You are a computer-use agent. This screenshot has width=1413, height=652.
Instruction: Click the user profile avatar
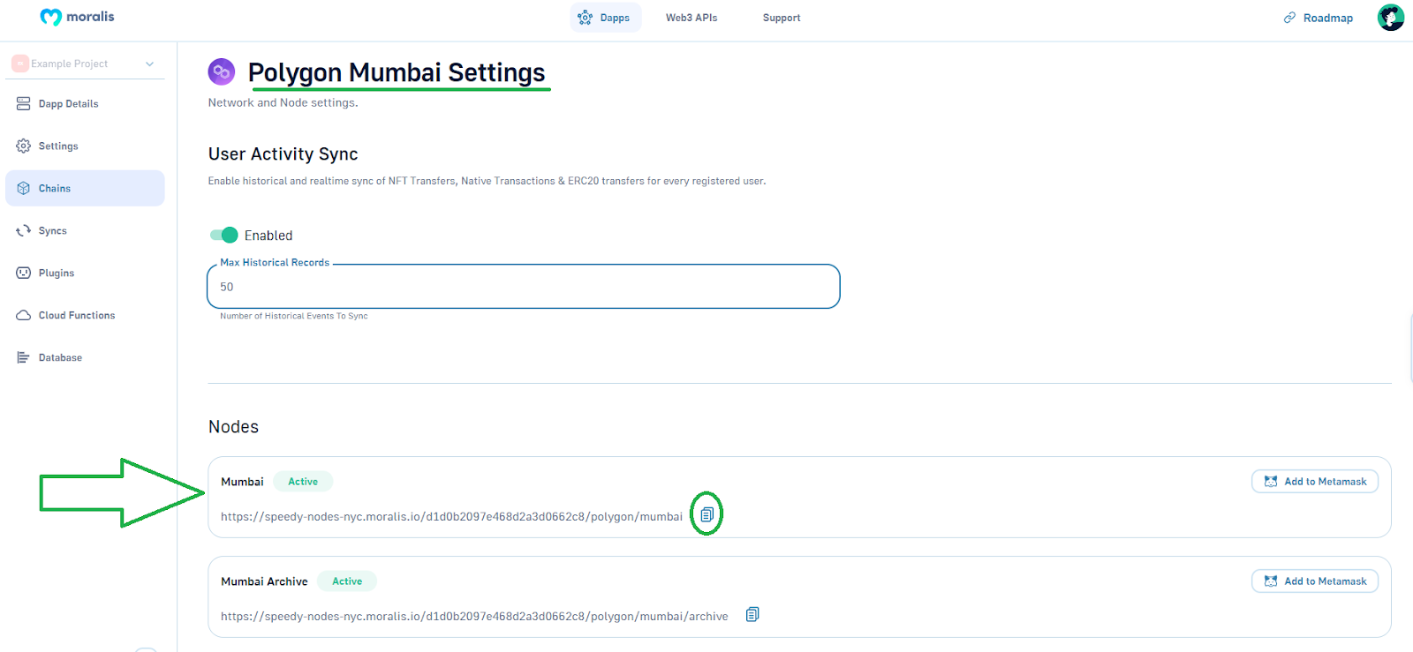click(1391, 17)
